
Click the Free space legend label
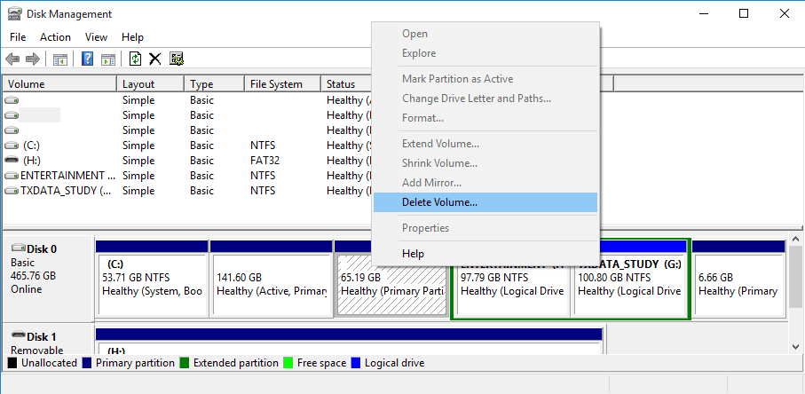tap(322, 363)
